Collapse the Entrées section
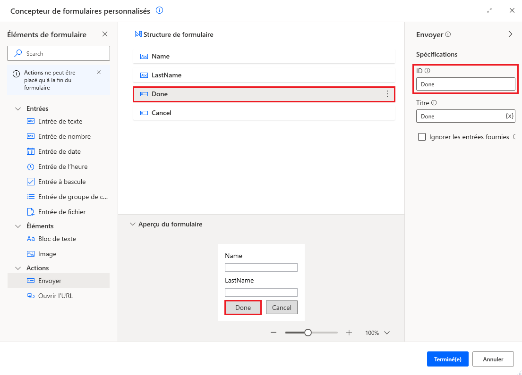Screen dimensions: 522x375 pos(18,108)
